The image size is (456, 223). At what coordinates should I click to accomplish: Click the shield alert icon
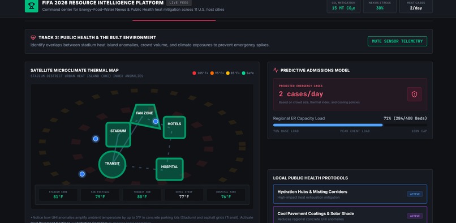click(x=414, y=95)
